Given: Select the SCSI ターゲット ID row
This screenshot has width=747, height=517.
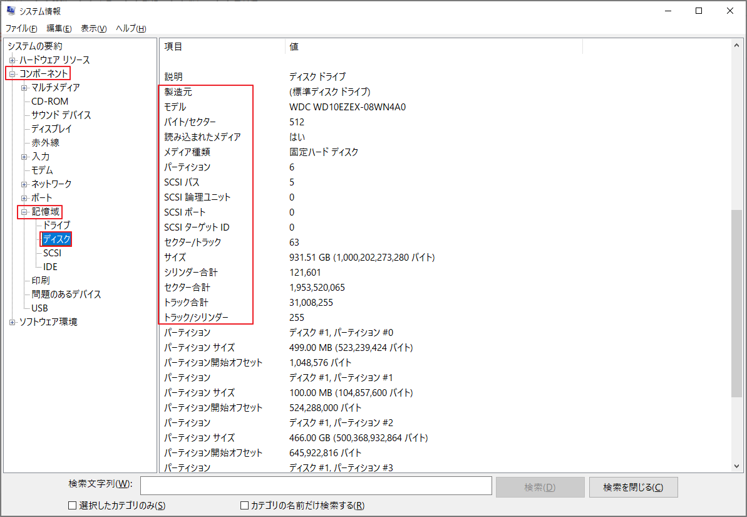Looking at the screenshot, I should tap(445, 227).
